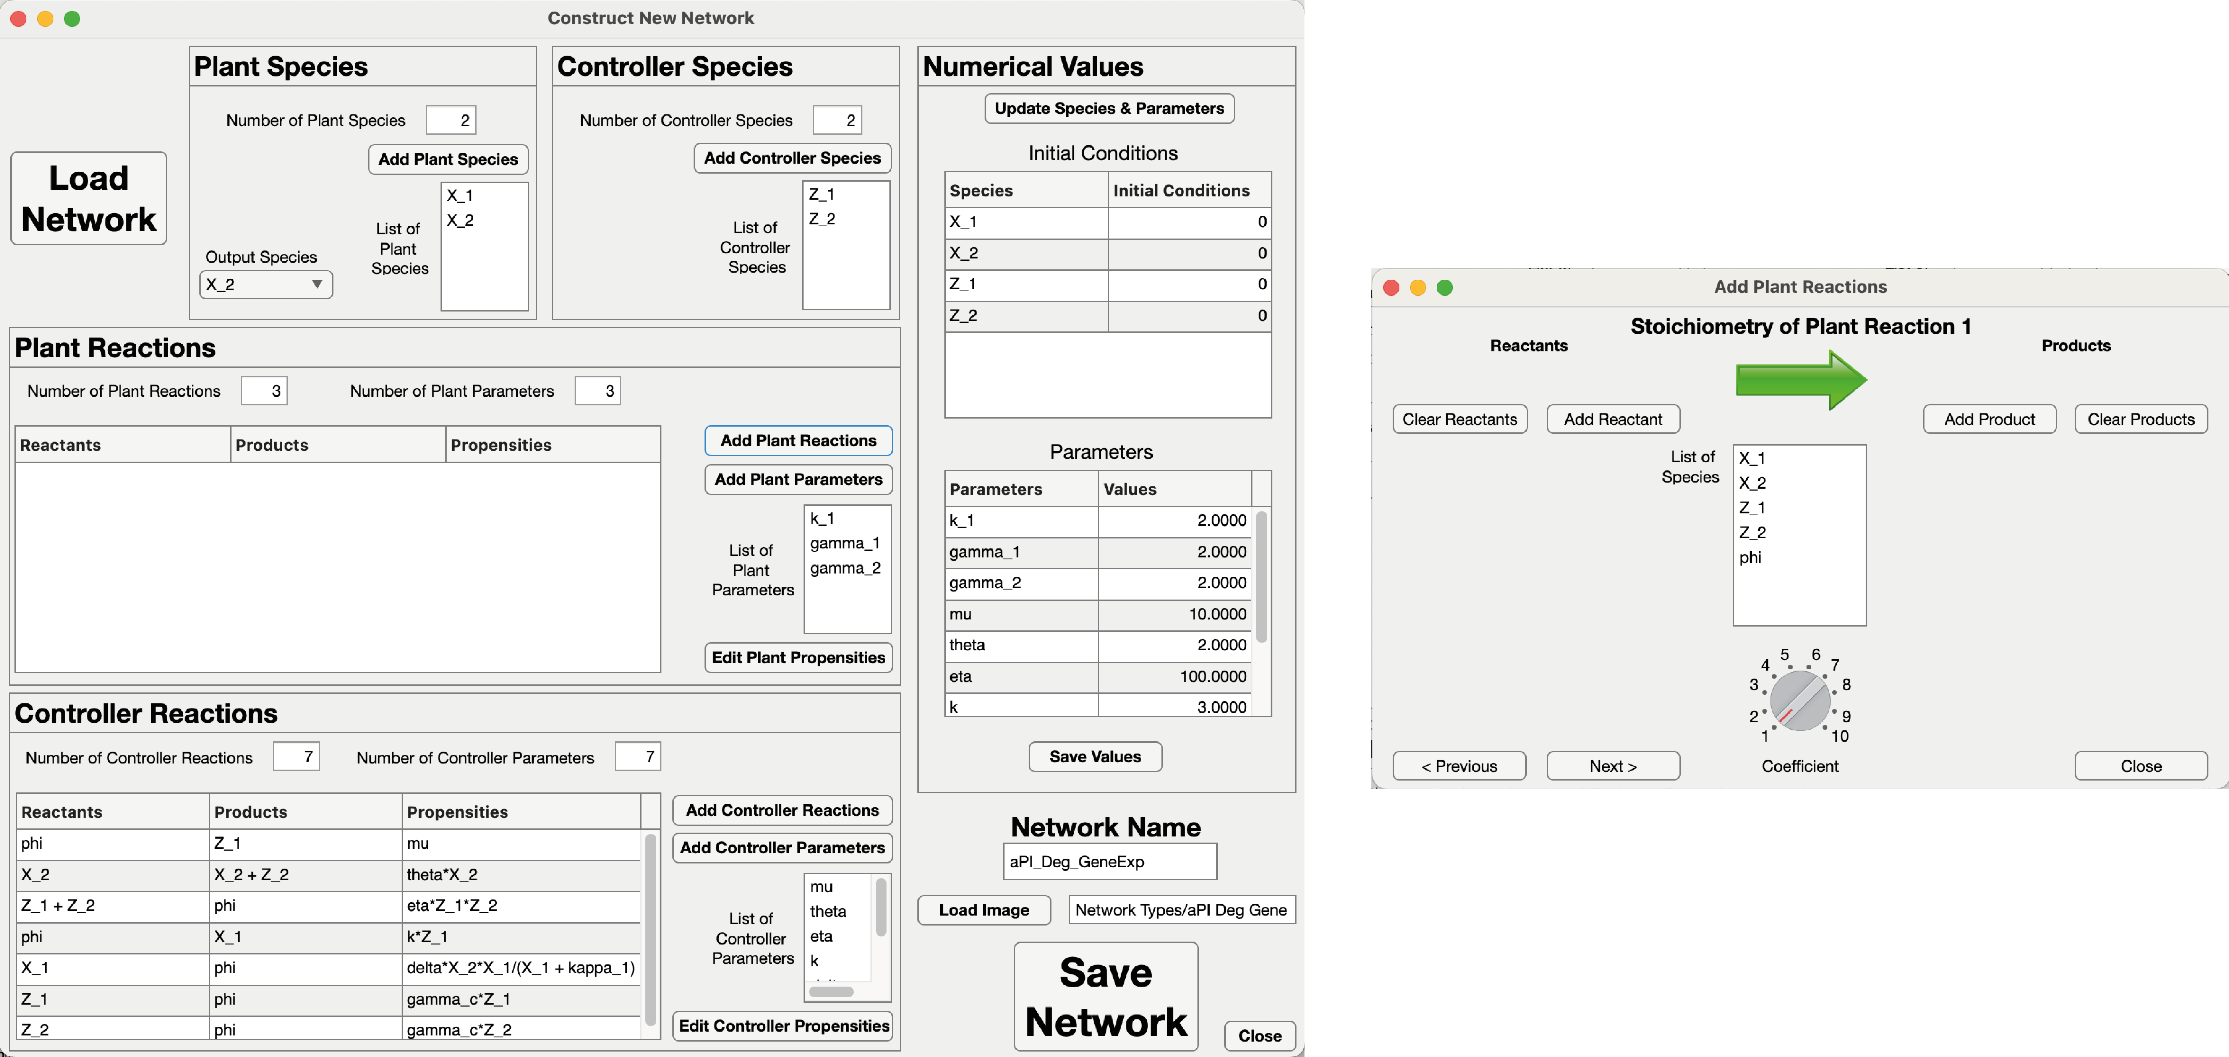Screen dimensions: 2229x1057
Task: Edit the Number of Plant Reactions field
Action: click(x=264, y=391)
